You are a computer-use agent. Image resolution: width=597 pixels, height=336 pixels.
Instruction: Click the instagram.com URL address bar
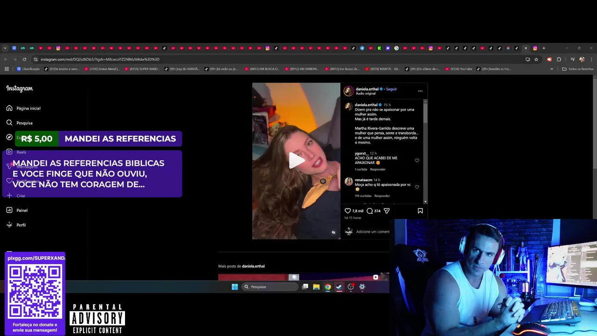100,59
